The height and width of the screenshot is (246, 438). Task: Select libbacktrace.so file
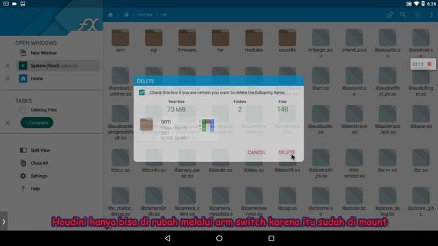point(355,120)
